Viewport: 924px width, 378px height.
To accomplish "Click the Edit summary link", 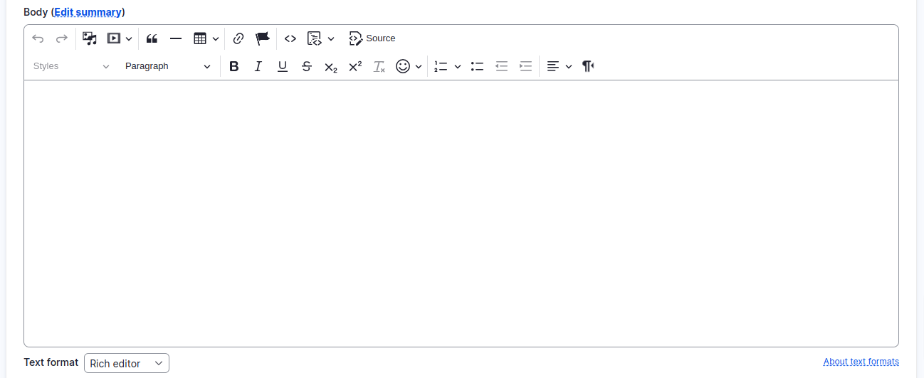I will (x=88, y=12).
